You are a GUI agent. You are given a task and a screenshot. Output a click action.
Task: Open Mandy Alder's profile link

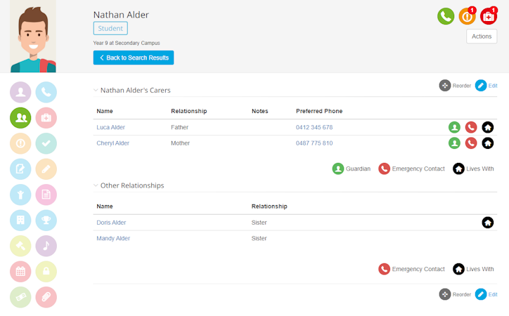(x=113, y=239)
